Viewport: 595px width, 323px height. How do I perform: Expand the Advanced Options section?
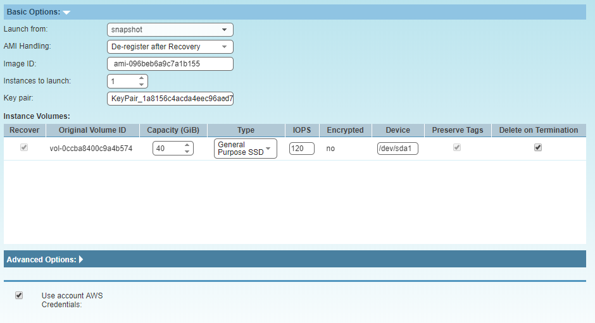tap(81, 259)
